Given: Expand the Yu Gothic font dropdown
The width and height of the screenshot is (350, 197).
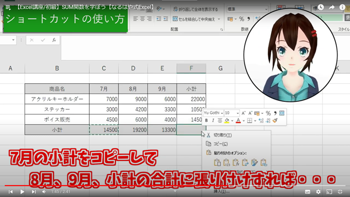Looking at the screenshot, I should (x=213, y=113).
